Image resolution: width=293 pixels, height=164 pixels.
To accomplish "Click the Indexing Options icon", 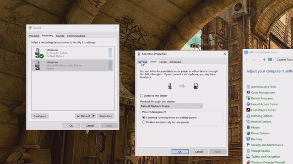I will tap(248, 116).
